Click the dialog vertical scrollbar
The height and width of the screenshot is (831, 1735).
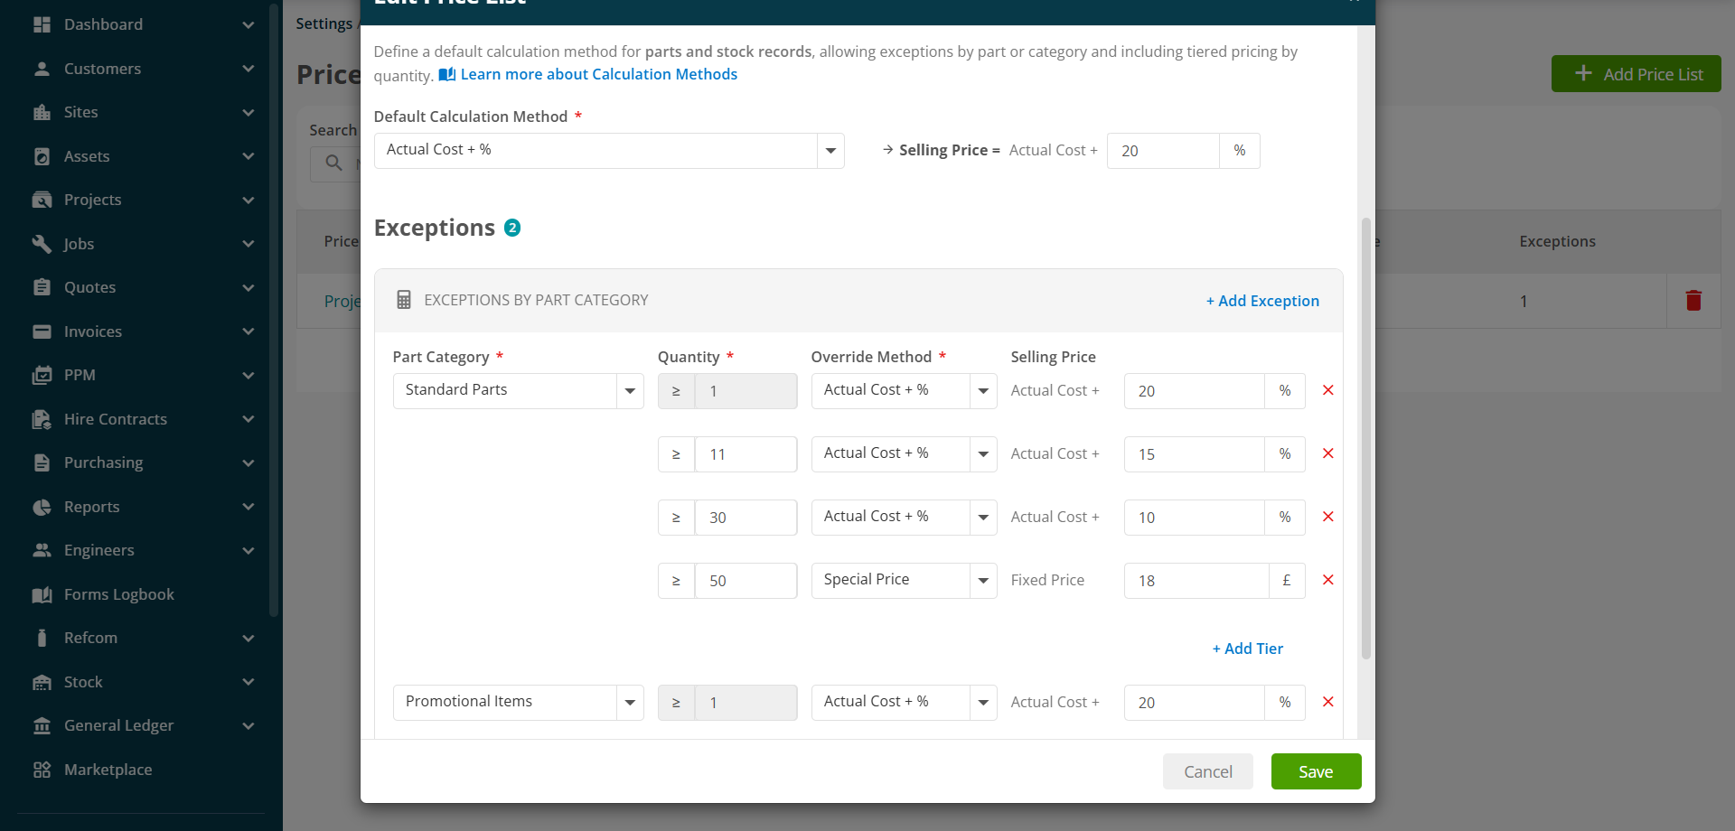tap(1366, 438)
